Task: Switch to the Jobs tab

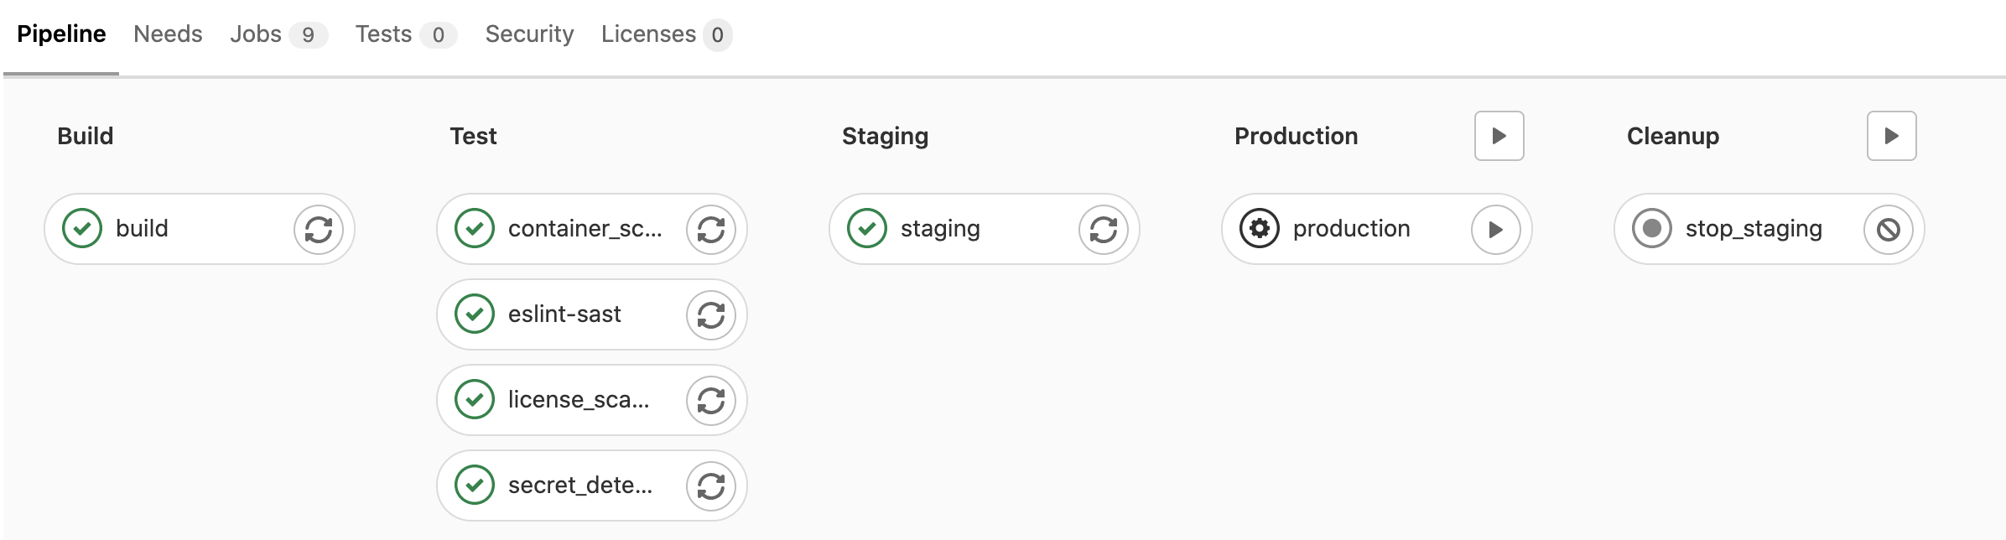Action: (x=278, y=34)
